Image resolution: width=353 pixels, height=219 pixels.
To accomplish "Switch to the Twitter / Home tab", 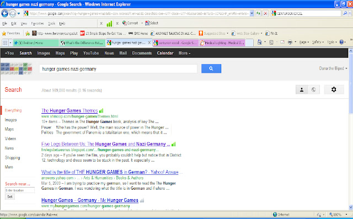I will [x=36, y=42].
